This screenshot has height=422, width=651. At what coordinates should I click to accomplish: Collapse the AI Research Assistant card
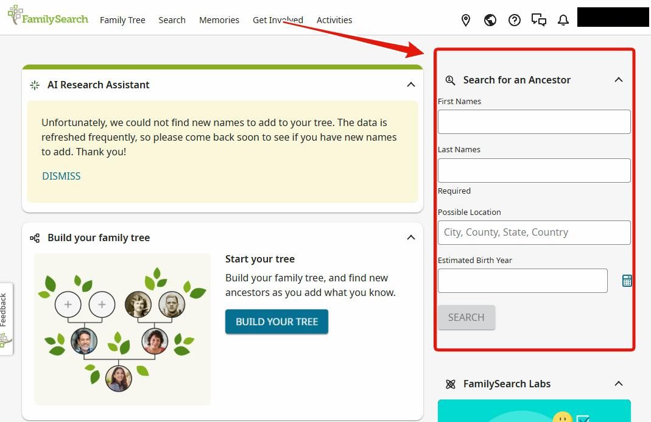point(411,85)
